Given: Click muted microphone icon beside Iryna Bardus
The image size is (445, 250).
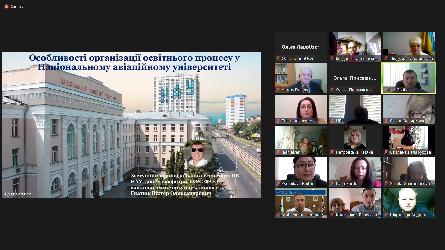Looking at the screenshot, I should point(332,184).
